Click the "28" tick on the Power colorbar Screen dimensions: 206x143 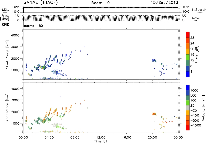click(x=192, y=38)
